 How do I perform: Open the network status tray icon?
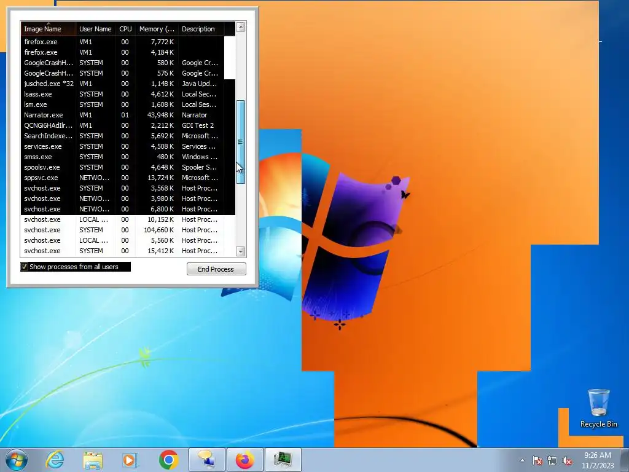552,460
